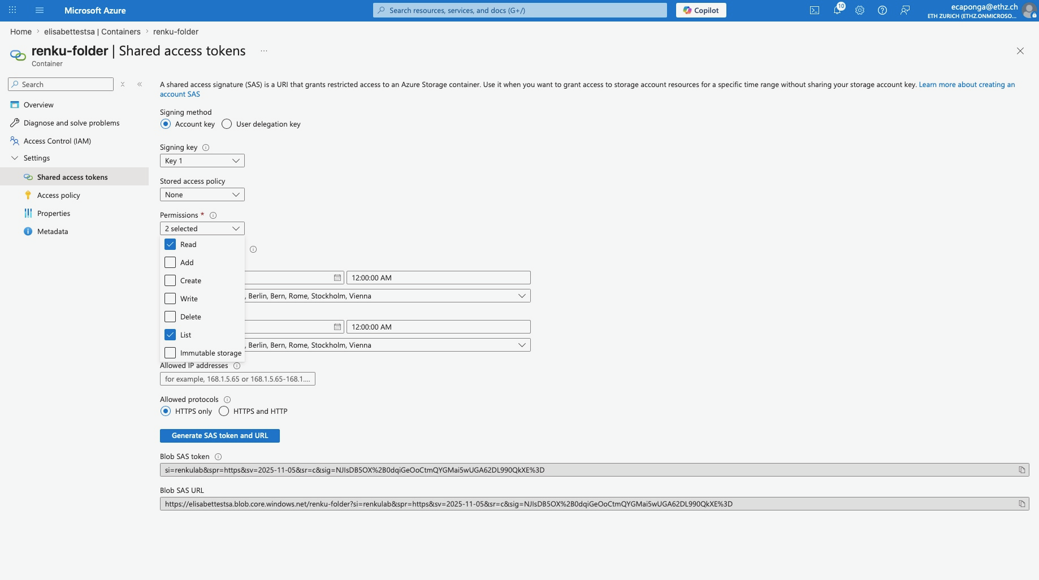Open the Azure apps grid launcher
Screen dimensions: 1039x580
tap(12, 10)
